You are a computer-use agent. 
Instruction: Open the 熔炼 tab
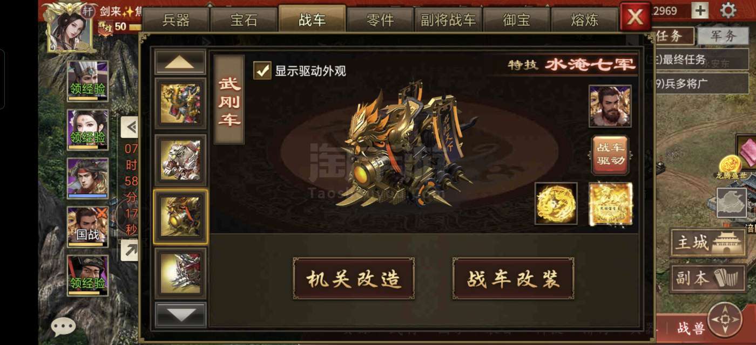pyautogui.click(x=584, y=20)
